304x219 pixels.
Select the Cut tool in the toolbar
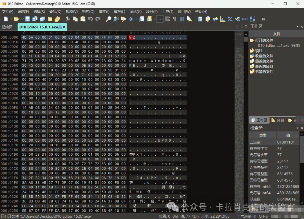click(x=68, y=19)
